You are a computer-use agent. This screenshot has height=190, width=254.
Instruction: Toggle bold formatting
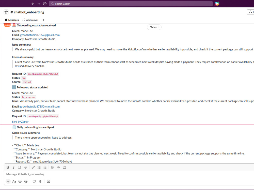[8, 167]
